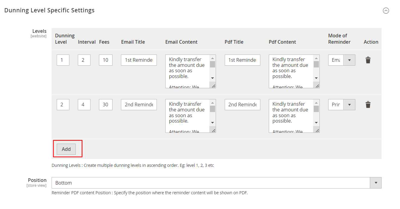Collapse the Dunning Level Specific Settings section
Viewport: 400px width, 209px height.
pos(386,11)
